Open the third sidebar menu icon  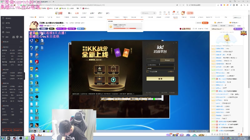pos(3,27)
